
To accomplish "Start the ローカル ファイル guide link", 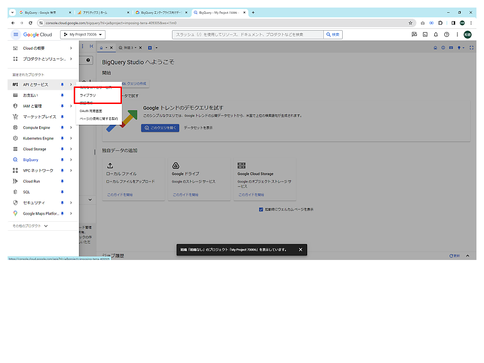I will click(x=120, y=195).
